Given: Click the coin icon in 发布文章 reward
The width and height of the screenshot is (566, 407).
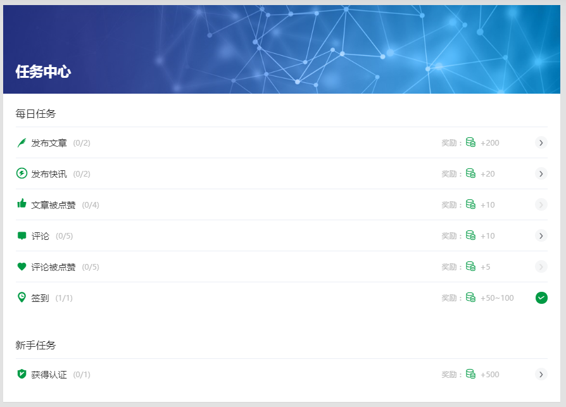Looking at the screenshot, I should click(470, 142).
